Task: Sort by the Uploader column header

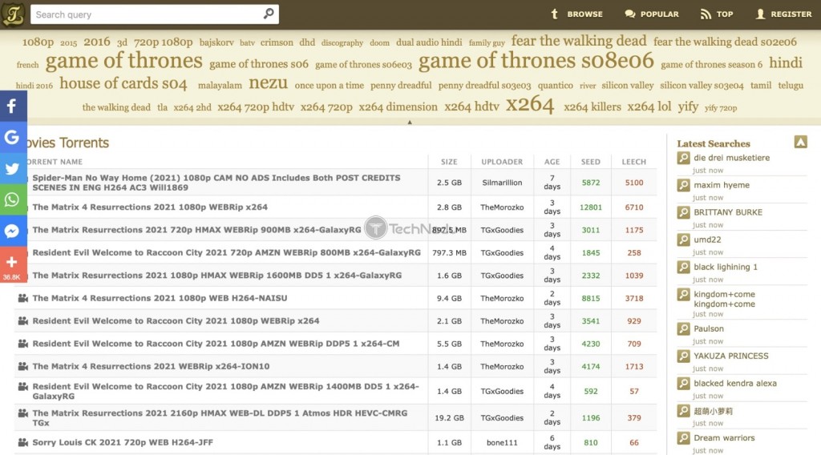Action: [502, 162]
